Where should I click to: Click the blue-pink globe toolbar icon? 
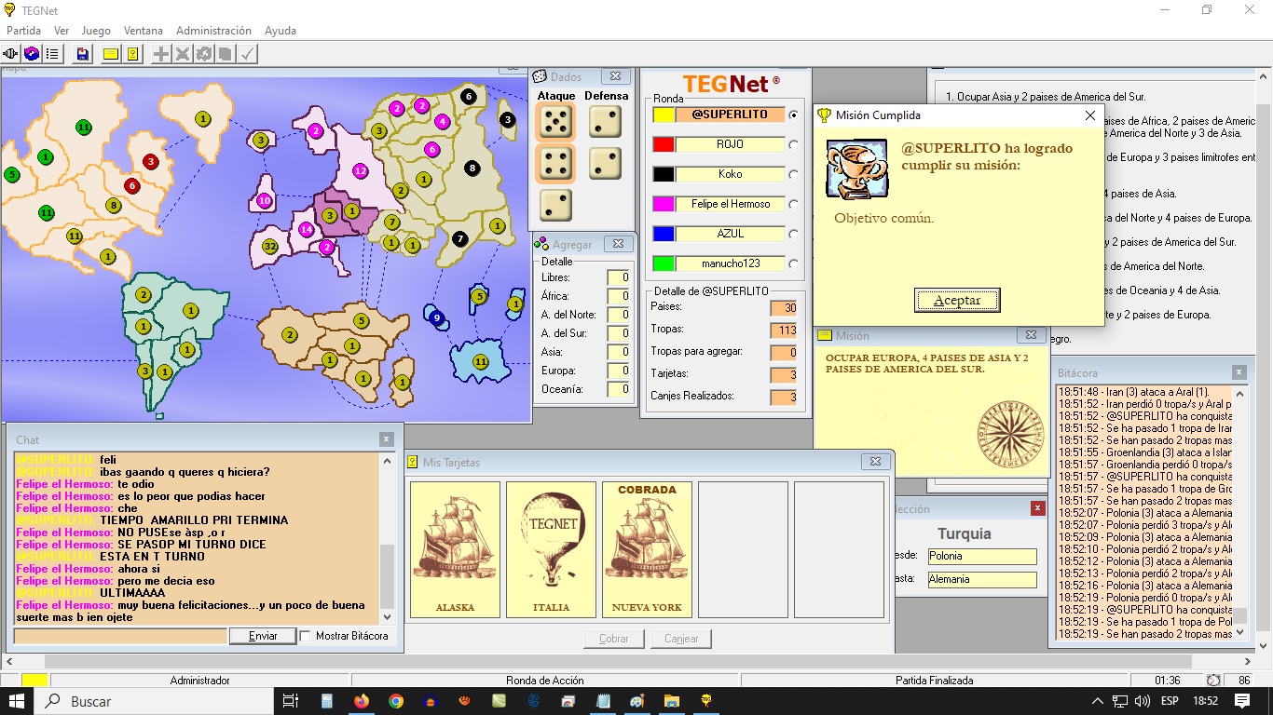pos(32,54)
